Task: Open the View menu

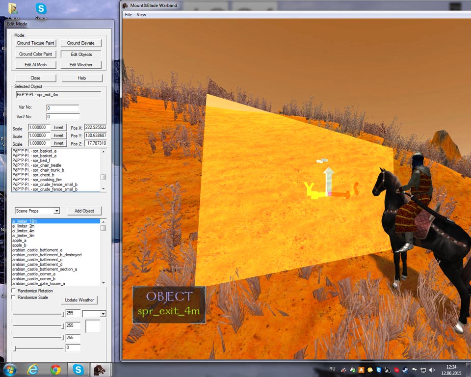Action: click(141, 15)
